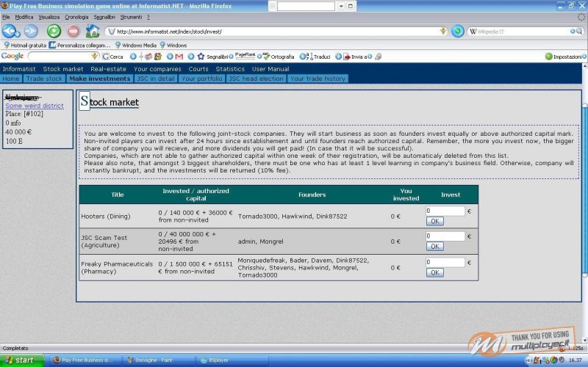Open the Windows Start button
588x367 pixels.
tap(22, 360)
